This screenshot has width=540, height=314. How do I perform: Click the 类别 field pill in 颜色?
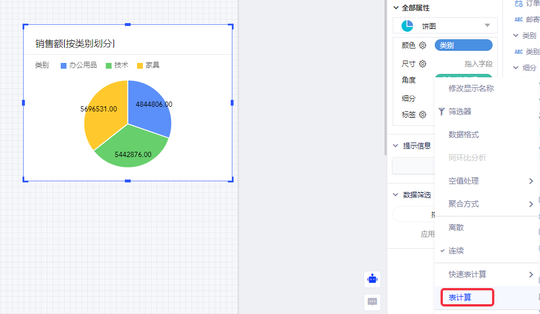(x=463, y=46)
